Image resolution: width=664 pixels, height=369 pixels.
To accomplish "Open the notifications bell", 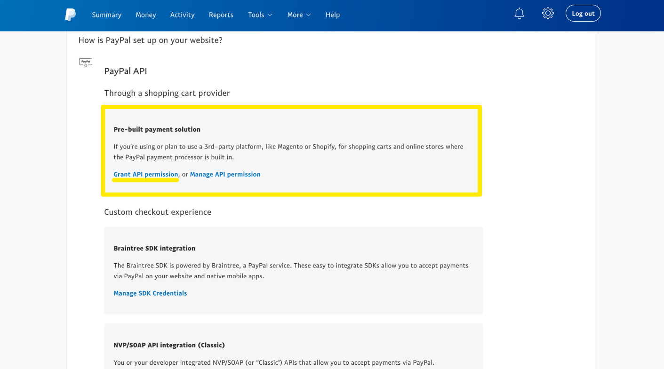I will tap(519, 14).
